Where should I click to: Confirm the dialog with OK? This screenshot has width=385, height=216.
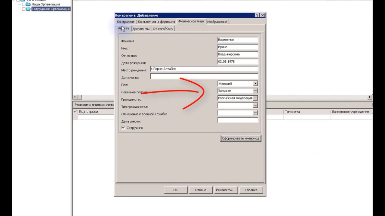pos(176,190)
